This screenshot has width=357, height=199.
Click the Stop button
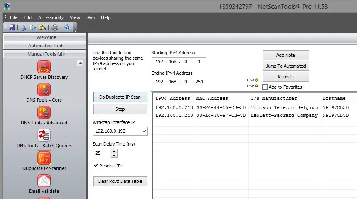tap(120, 109)
